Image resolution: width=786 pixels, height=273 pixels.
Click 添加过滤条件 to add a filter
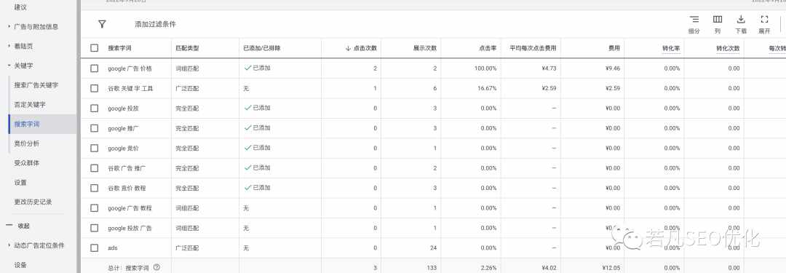(x=156, y=24)
